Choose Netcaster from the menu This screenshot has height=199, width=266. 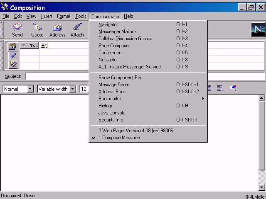tap(148, 60)
